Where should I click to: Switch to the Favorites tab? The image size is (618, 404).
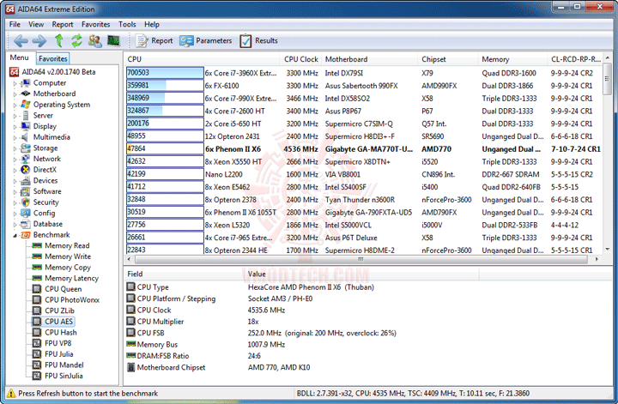(53, 58)
